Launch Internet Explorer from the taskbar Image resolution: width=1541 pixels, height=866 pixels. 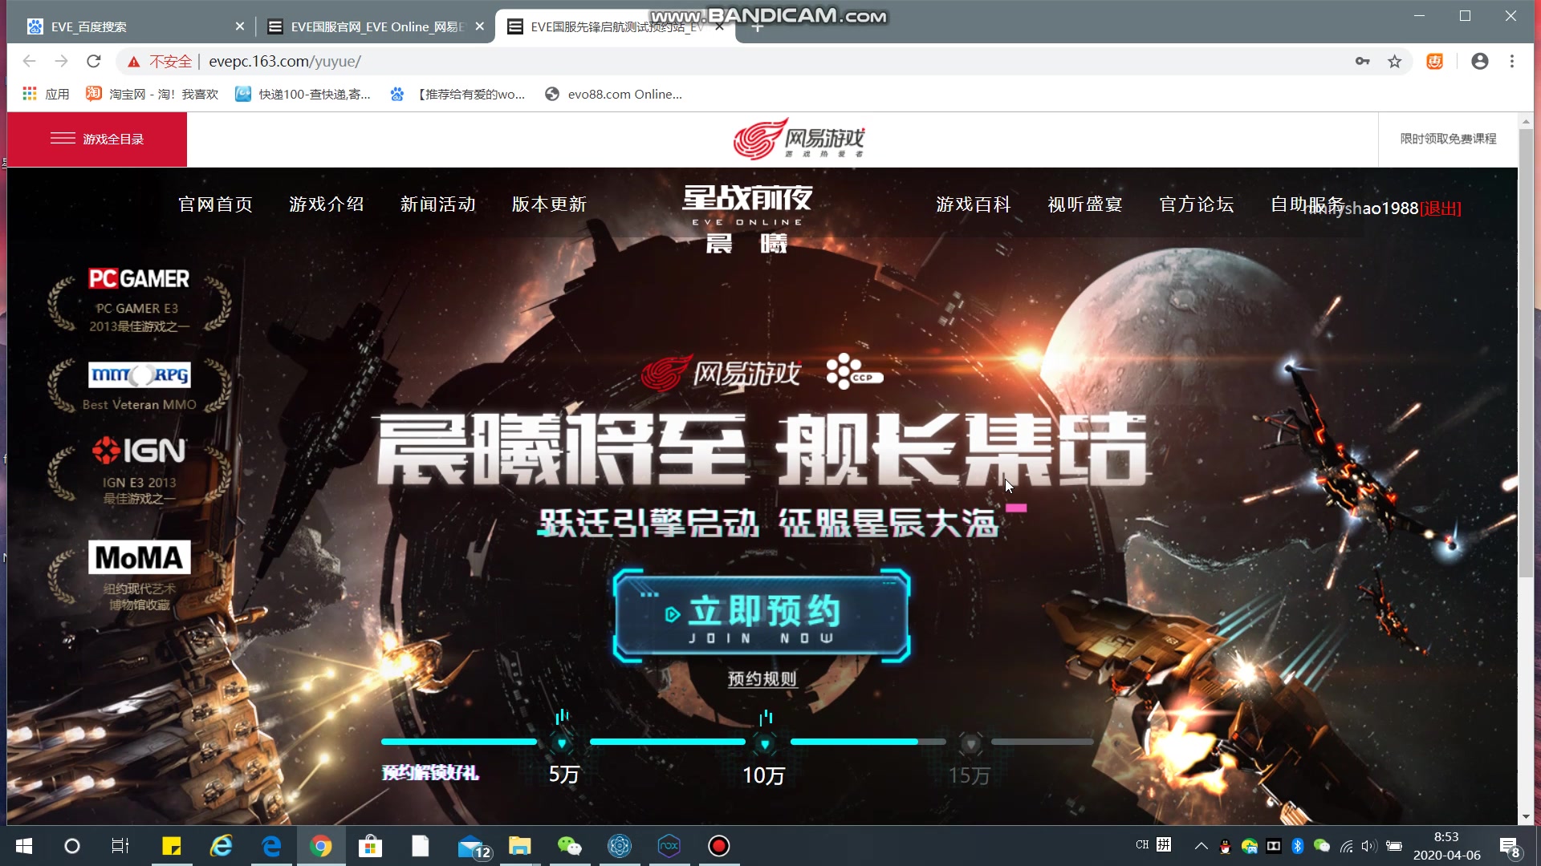pos(222,846)
